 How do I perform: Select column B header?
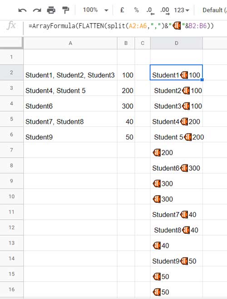point(126,43)
